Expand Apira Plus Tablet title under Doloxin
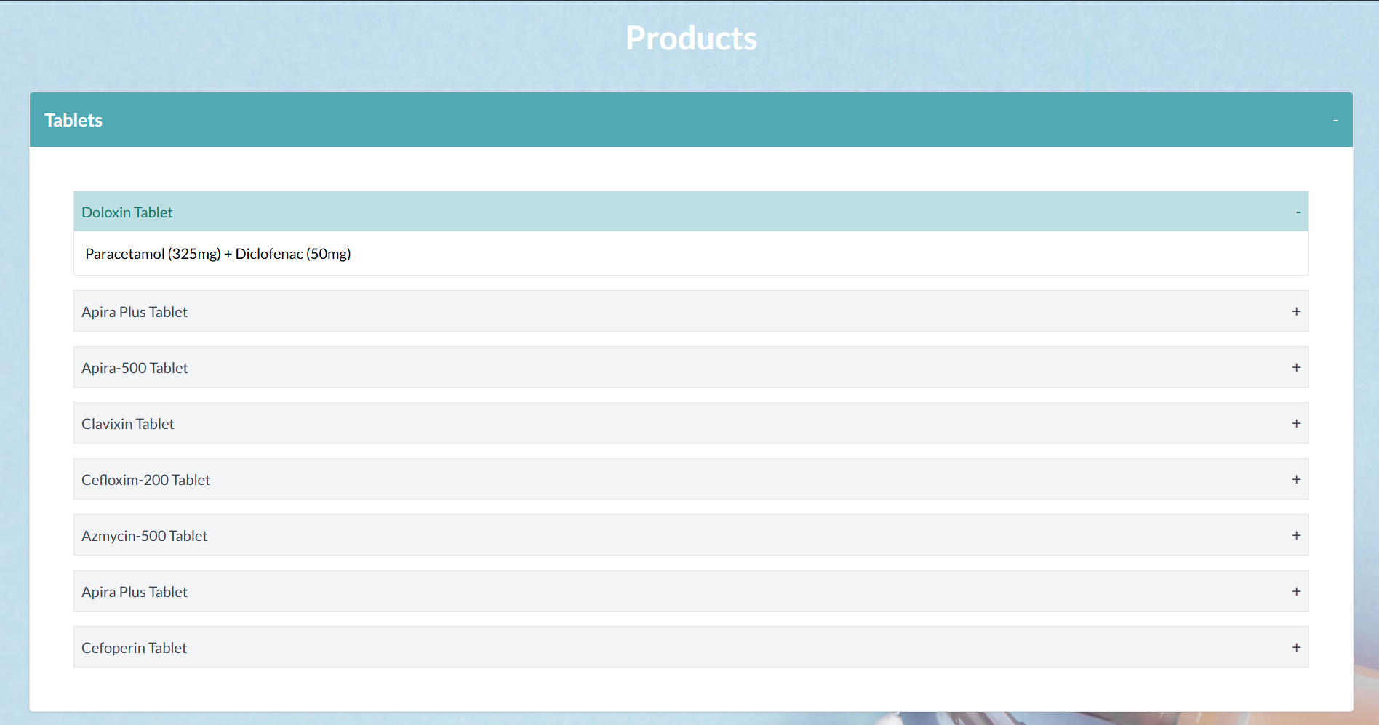 tap(135, 312)
